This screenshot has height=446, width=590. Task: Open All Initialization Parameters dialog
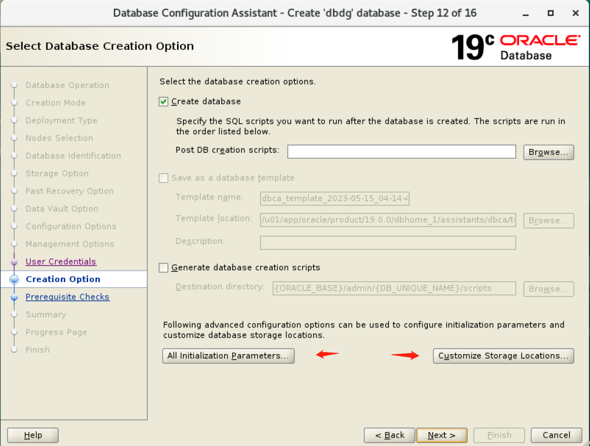pyautogui.click(x=228, y=356)
